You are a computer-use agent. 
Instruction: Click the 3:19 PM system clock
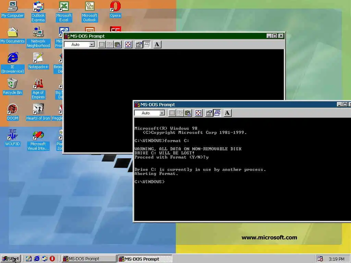coord(337,259)
